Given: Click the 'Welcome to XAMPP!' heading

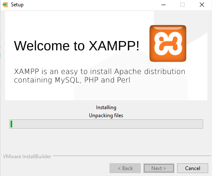Looking at the screenshot, I should tap(77, 46).
